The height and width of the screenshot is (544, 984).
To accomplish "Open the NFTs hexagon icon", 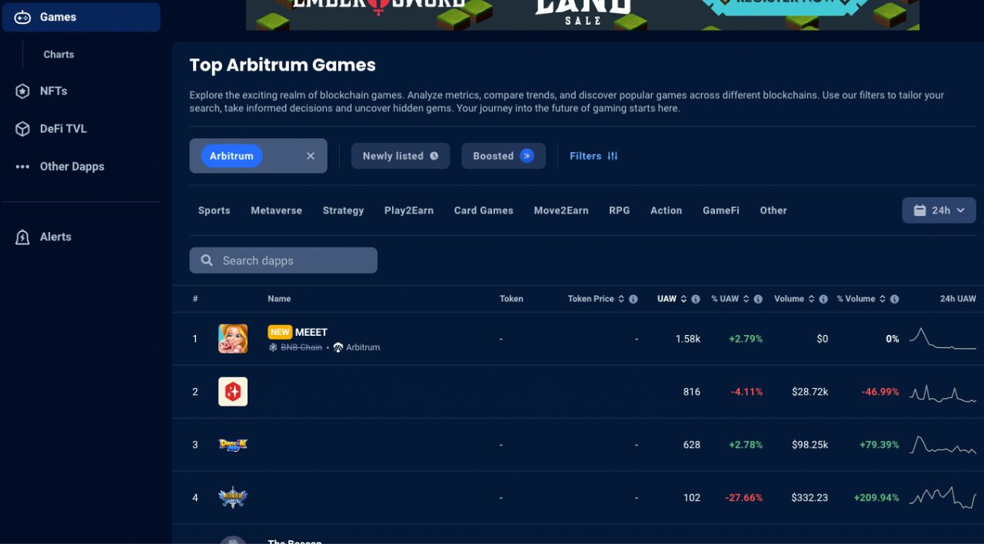I will (x=22, y=91).
